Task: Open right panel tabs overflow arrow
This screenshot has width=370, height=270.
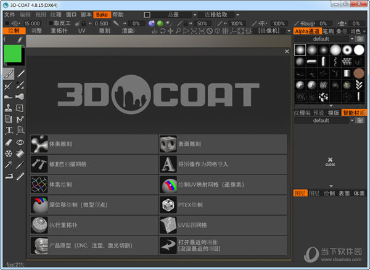Action: pyautogui.click(x=364, y=31)
